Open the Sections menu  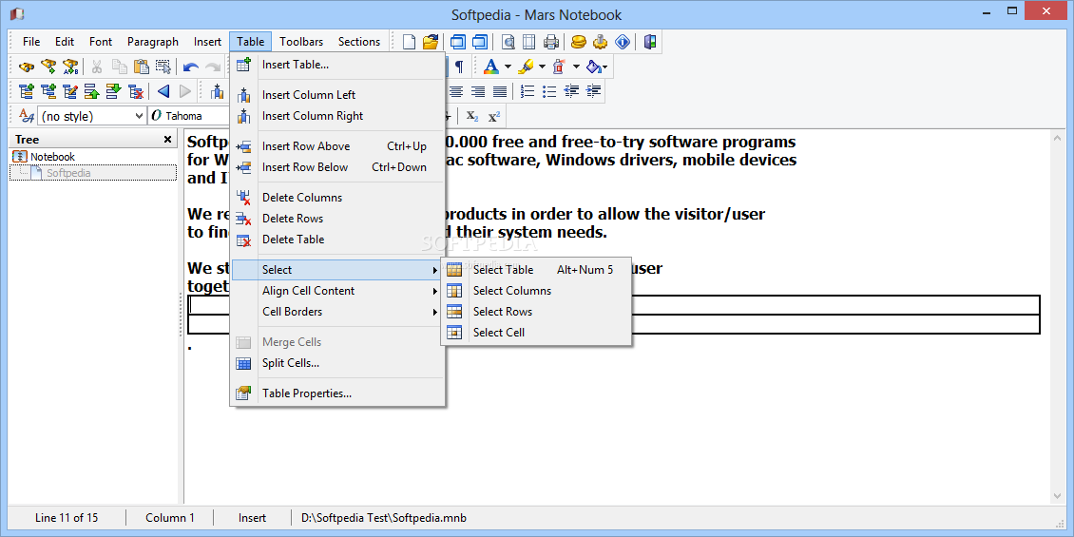(x=359, y=42)
